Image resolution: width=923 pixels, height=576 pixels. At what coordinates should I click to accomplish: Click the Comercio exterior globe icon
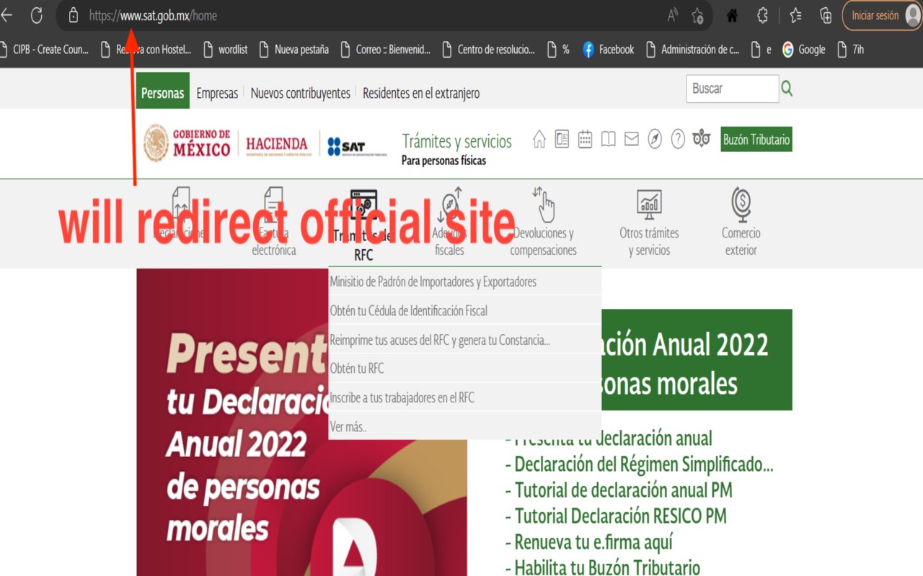click(741, 204)
